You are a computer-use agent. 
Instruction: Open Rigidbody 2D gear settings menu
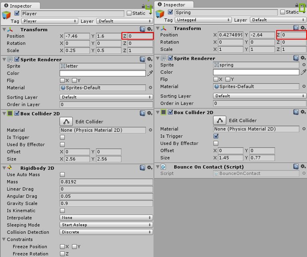[x=150, y=168]
